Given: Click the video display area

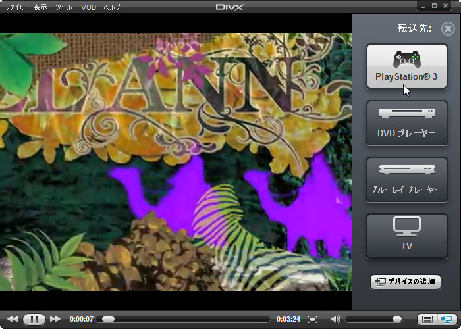Looking at the screenshot, I should click(x=176, y=162).
